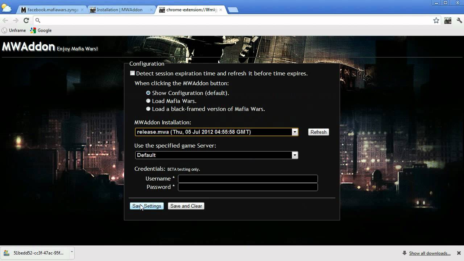Open the Show all downloads link
Screen dimensions: 464x261
[x=430, y=253]
